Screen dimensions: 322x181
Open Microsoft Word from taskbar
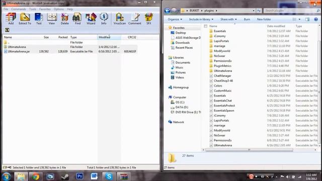pyautogui.click(x=94, y=176)
